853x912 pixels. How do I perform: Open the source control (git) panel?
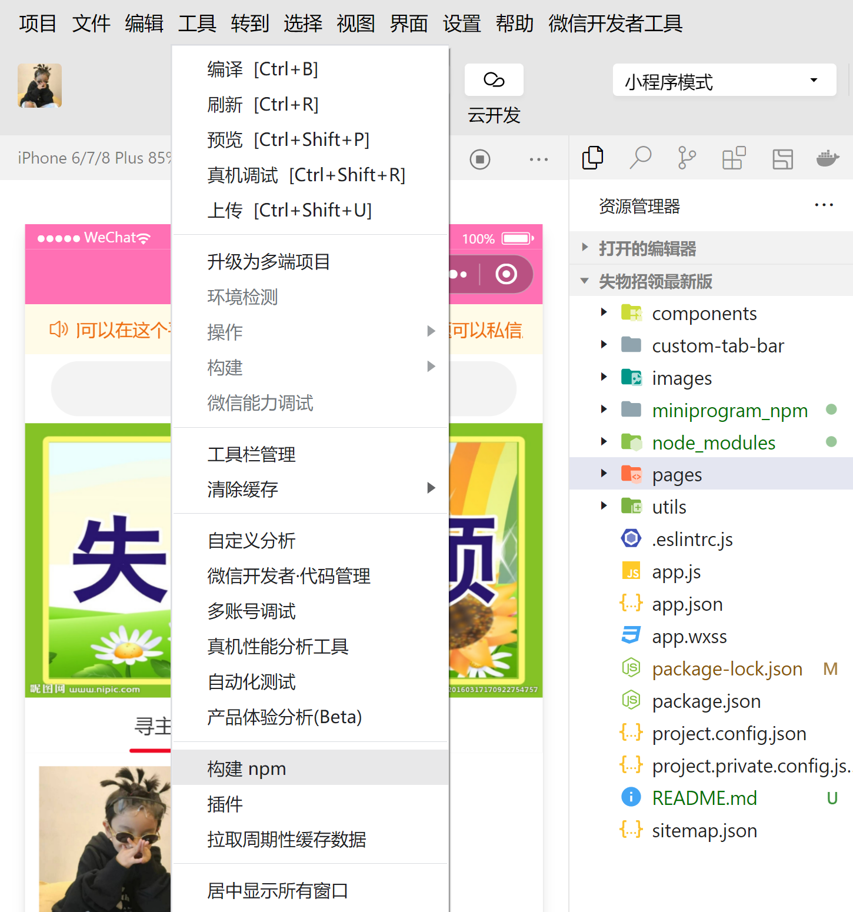point(687,158)
